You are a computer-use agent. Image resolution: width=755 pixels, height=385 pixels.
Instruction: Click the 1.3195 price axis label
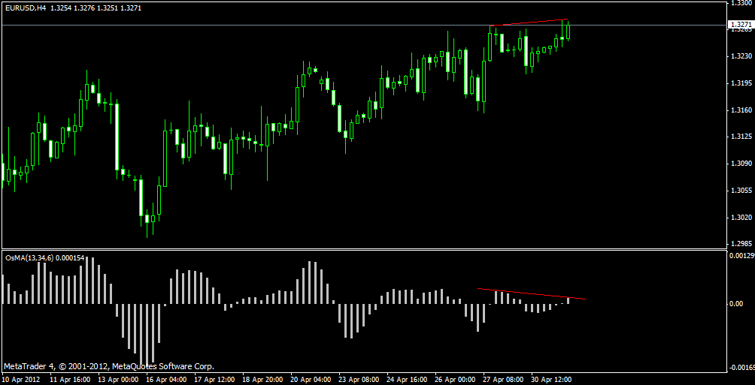click(741, 83)
